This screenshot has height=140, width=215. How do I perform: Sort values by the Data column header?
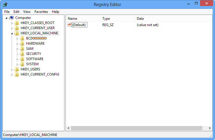click(174, 19)
